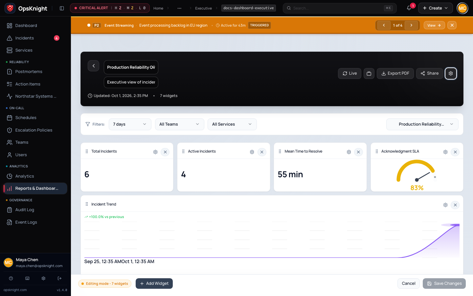
Task: Open the 7 days time range dropdown
Action: (130, 124)
